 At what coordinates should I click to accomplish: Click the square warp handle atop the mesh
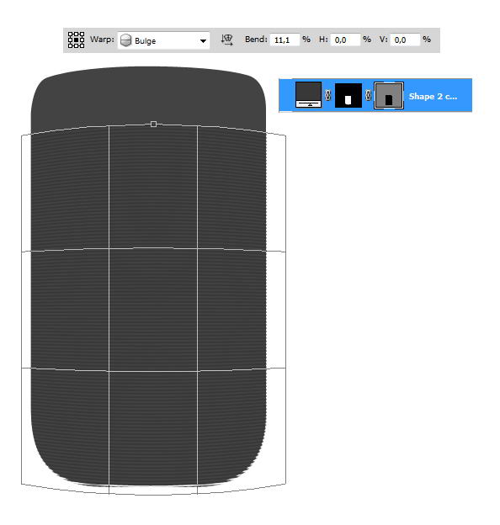(153, 125)
